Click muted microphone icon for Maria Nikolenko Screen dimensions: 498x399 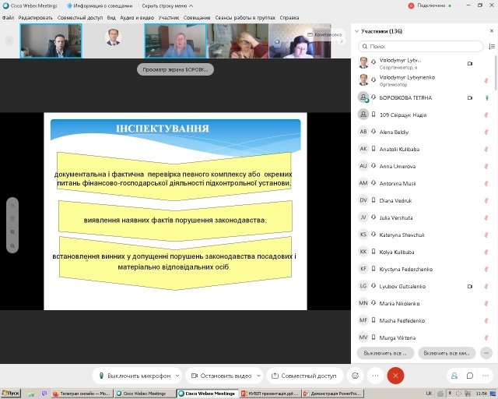486,304
